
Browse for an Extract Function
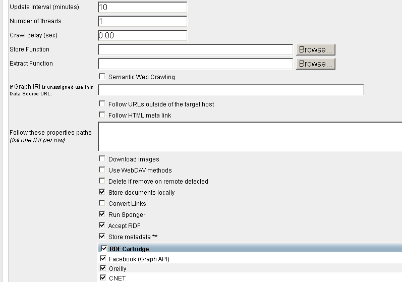tap(315, 64)
